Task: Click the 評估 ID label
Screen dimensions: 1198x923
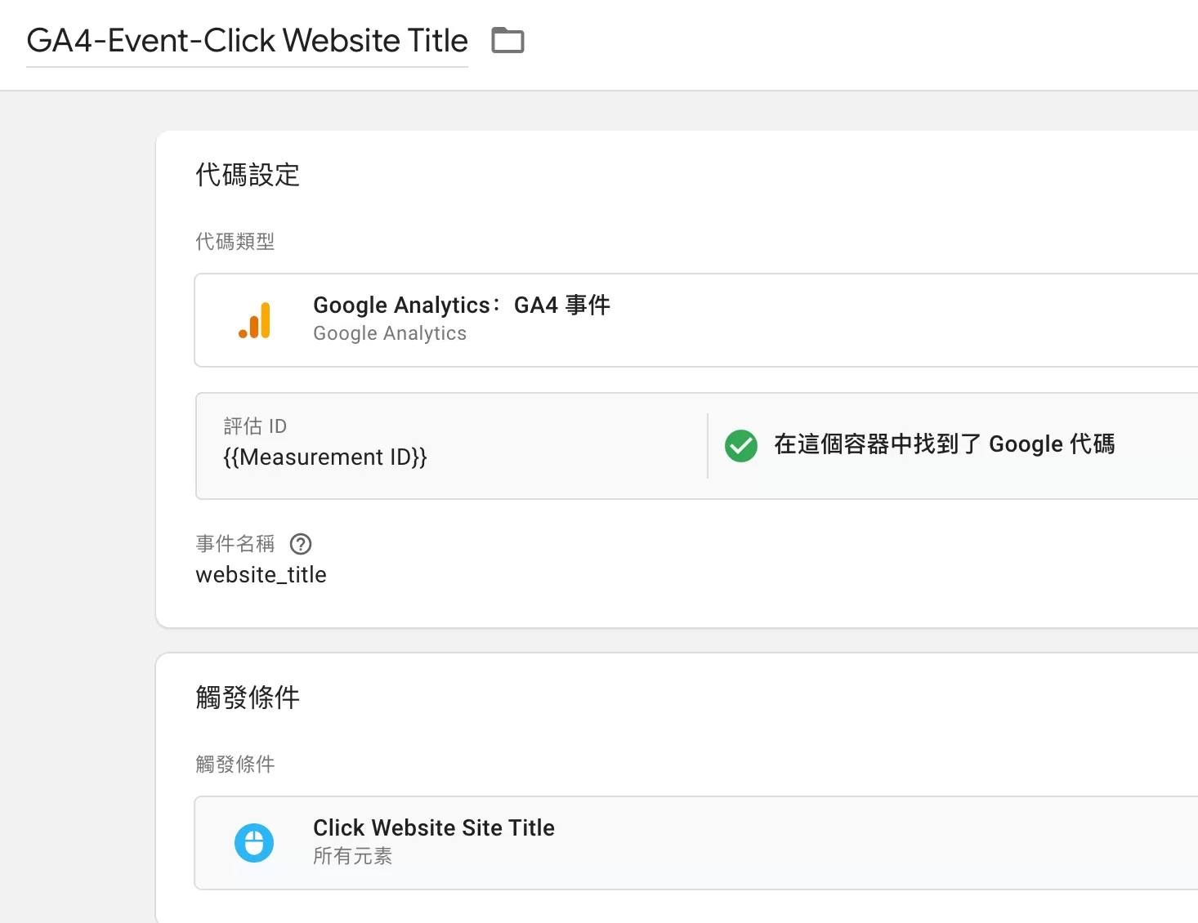Action: coord(255,426)
